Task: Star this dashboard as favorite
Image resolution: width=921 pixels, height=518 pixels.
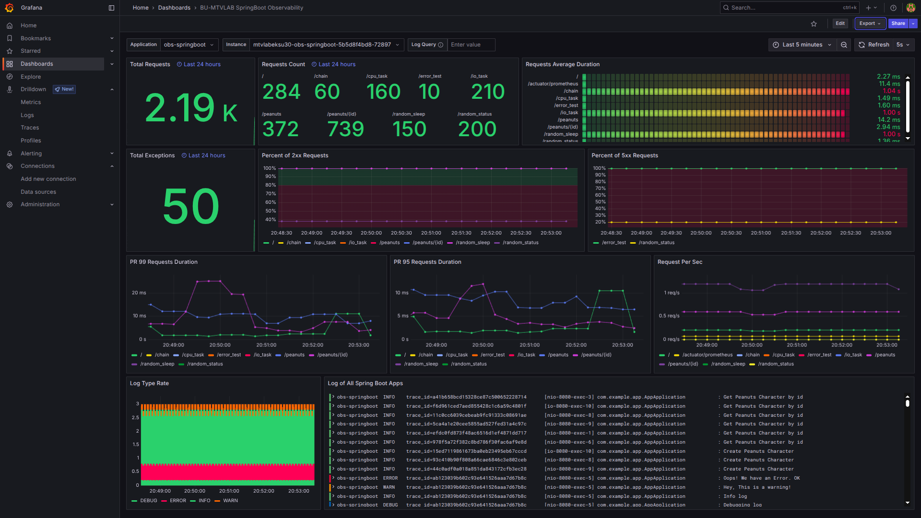Action: (x=814, y=24)
